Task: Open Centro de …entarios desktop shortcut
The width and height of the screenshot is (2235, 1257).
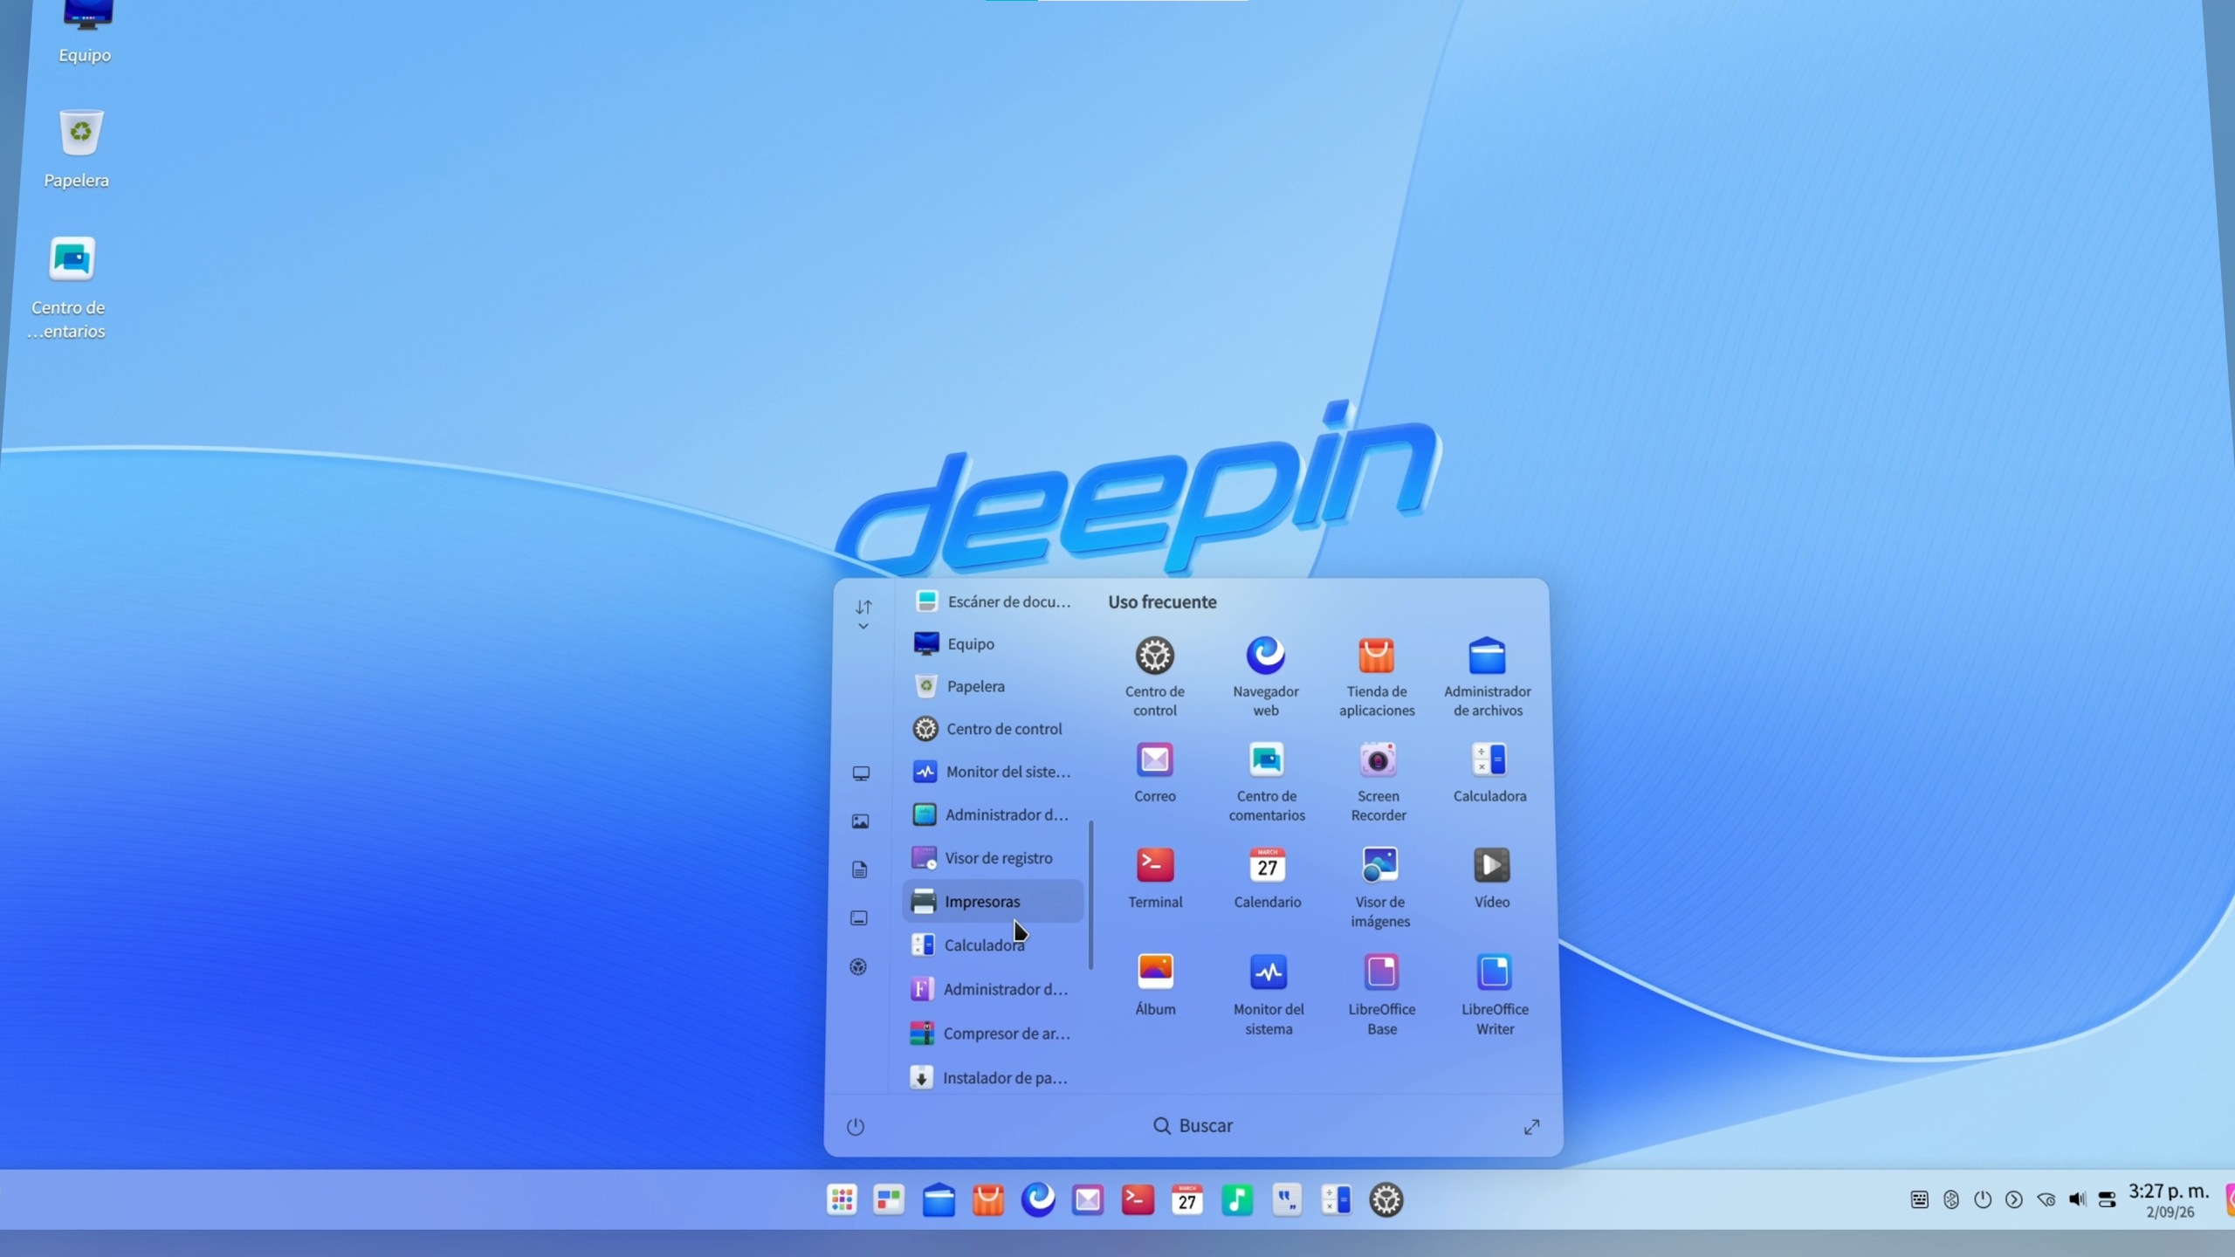Action: pyautogui.click(x=70, y=288)
